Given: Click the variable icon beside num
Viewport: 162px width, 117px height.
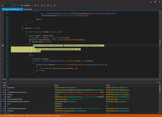Looking at the screenshot, I should (5, 104).
